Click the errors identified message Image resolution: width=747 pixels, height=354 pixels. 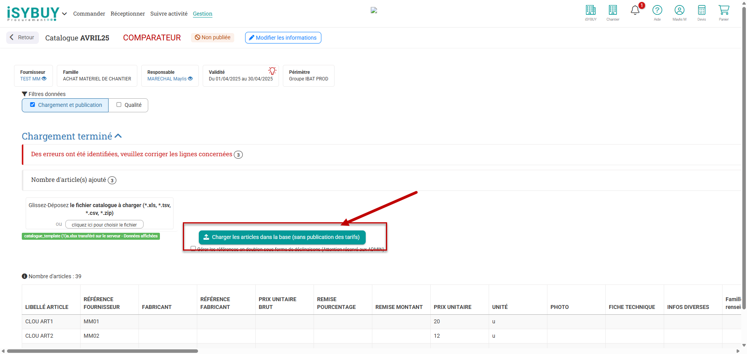coord(132,154)
